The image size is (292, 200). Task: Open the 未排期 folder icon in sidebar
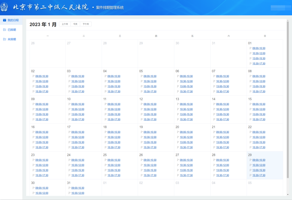[x=4, y=39]
